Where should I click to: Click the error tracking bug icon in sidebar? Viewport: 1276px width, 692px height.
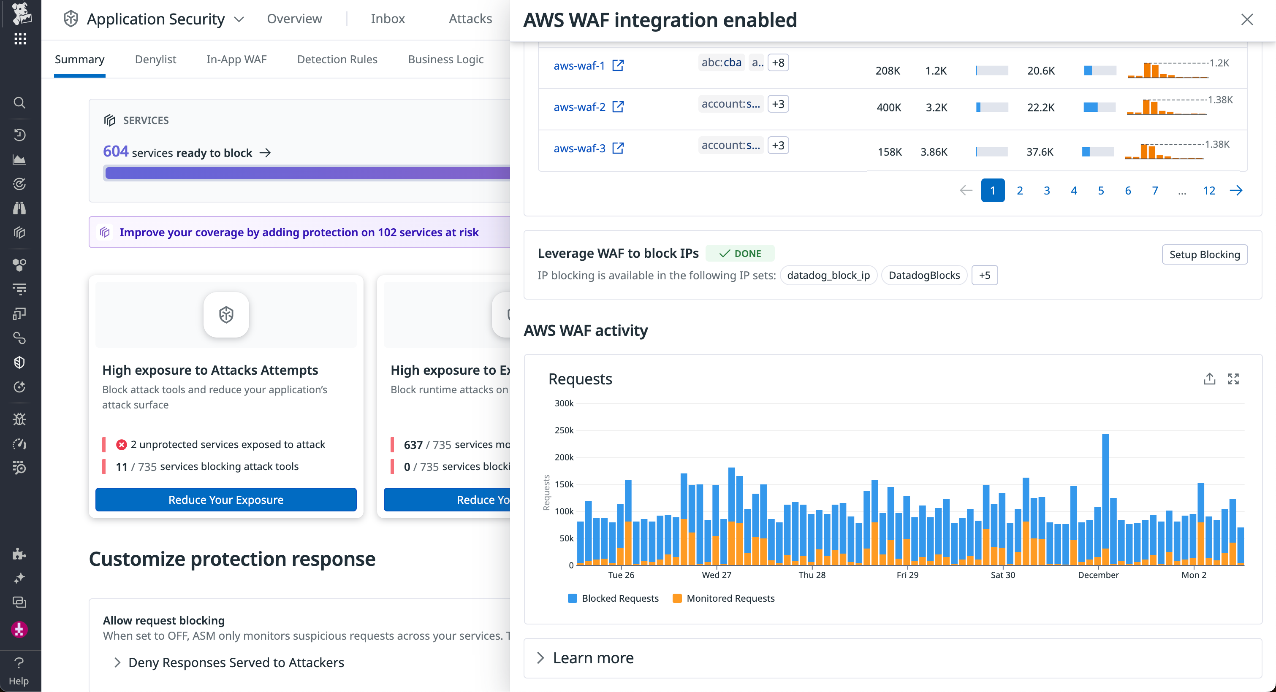click(x=20, y=419)
